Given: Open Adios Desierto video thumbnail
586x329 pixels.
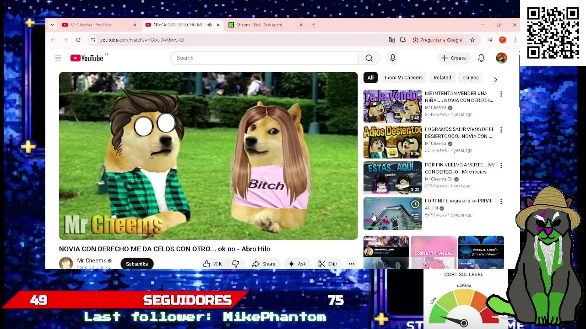Looking at the screenshot, I should point(392,142).
